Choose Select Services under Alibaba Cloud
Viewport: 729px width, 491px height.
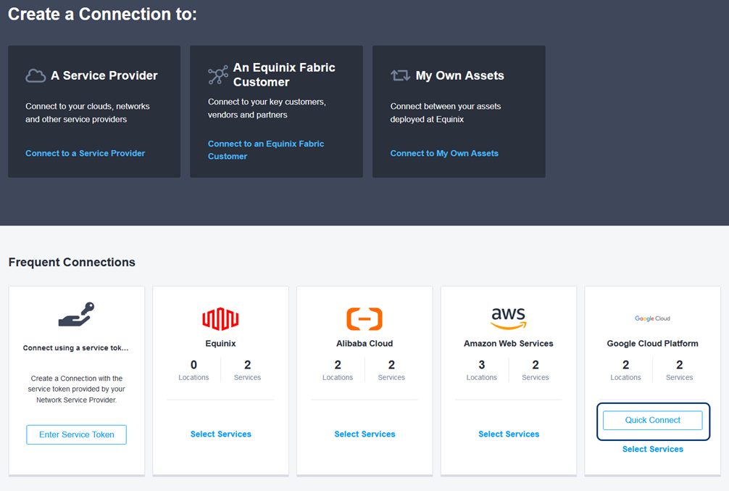(x=365, y=434)
